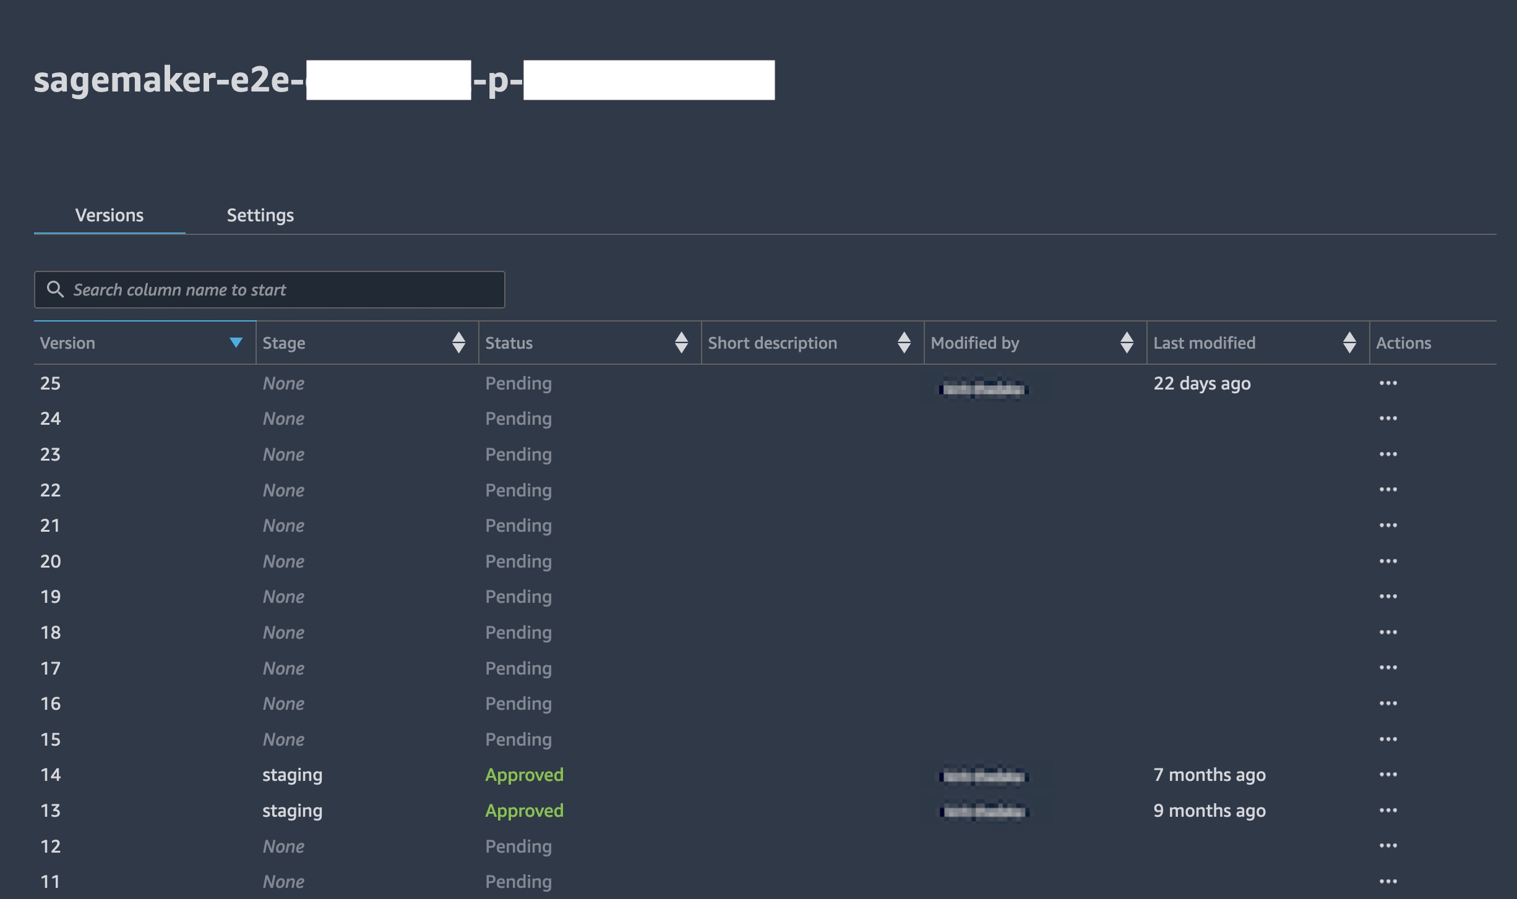This screenshot has width=1517, height=899.
Task: Open actions ellipsis for version 20
Action: 1388,561
